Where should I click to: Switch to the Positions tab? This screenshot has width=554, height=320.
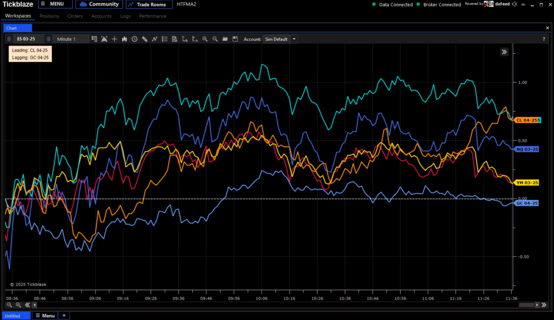[x=49, y=16]
